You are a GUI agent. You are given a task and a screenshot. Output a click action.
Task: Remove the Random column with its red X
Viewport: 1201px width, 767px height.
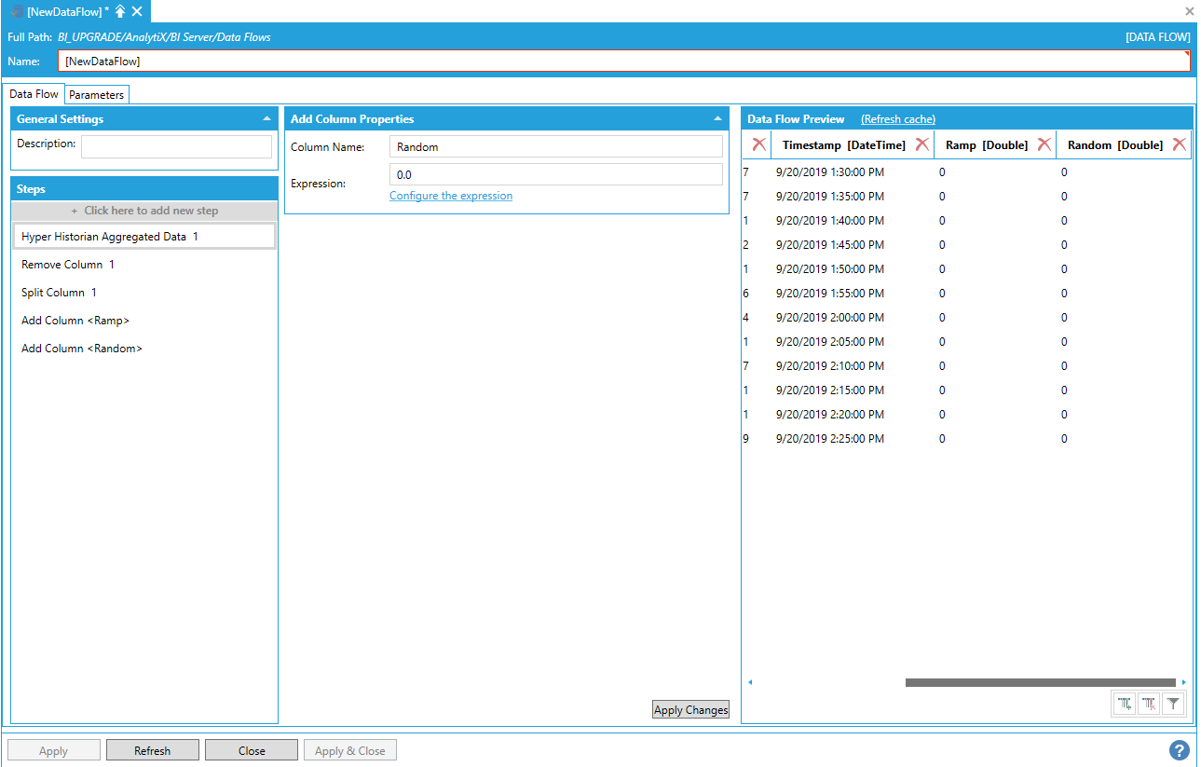pyautogui.click(x=1179, y=144)
